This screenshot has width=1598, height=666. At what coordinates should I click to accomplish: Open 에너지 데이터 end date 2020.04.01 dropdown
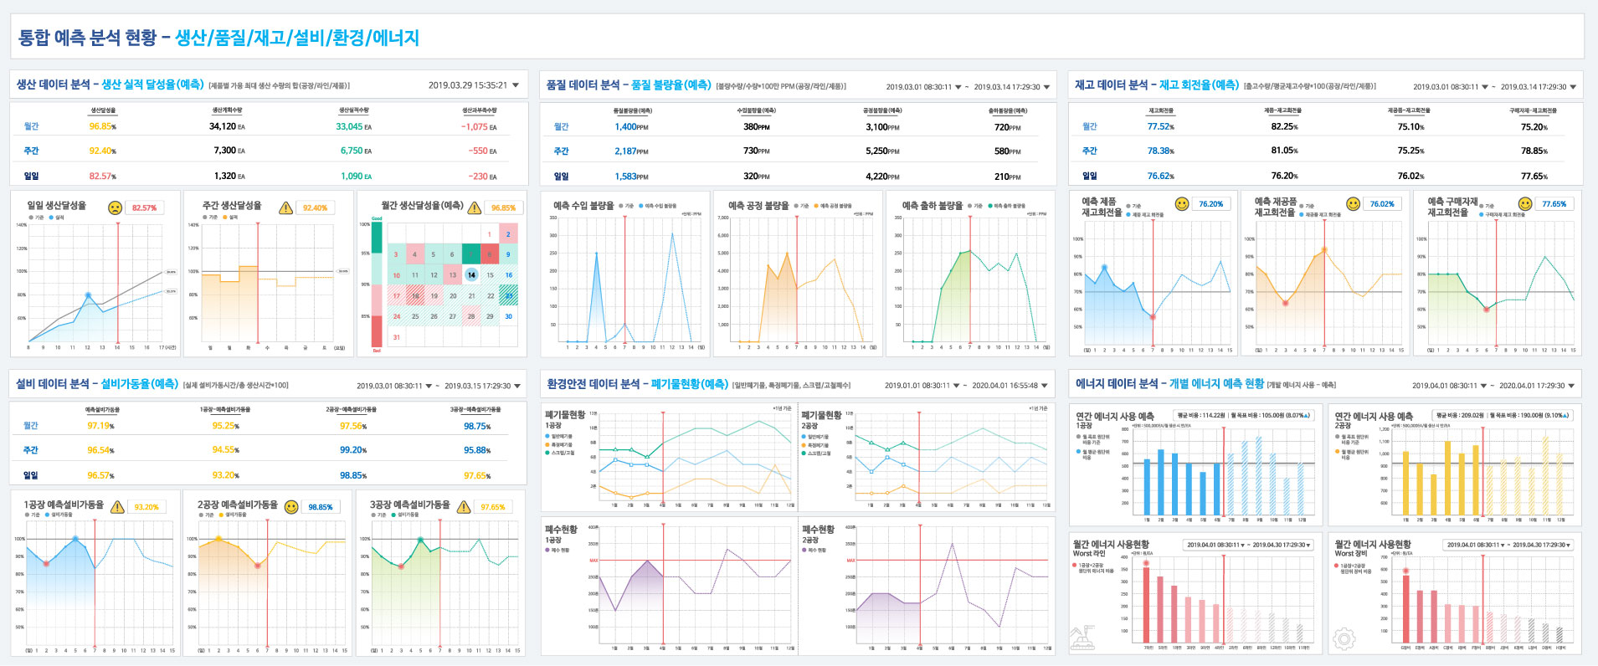tap(1572, 387)
